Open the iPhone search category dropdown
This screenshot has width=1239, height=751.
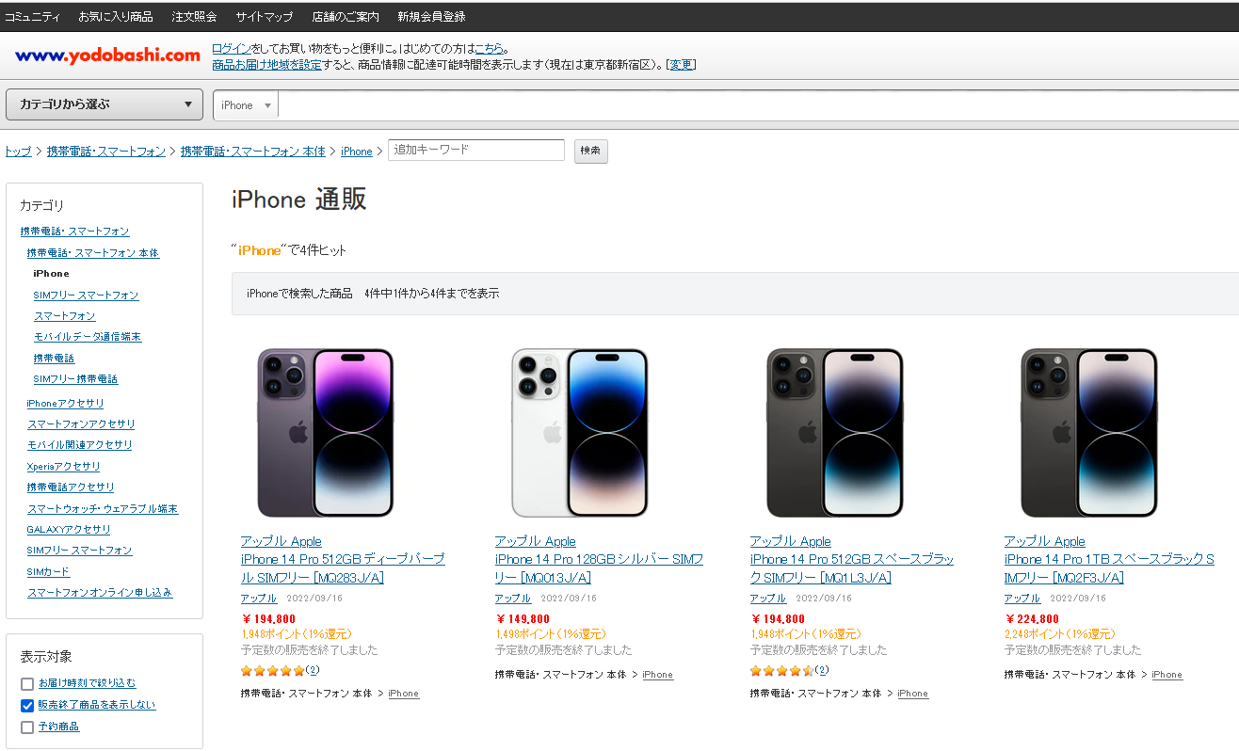[246, 105]
